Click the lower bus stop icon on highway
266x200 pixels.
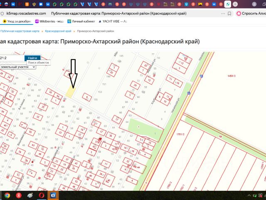(x=189, y=93)
